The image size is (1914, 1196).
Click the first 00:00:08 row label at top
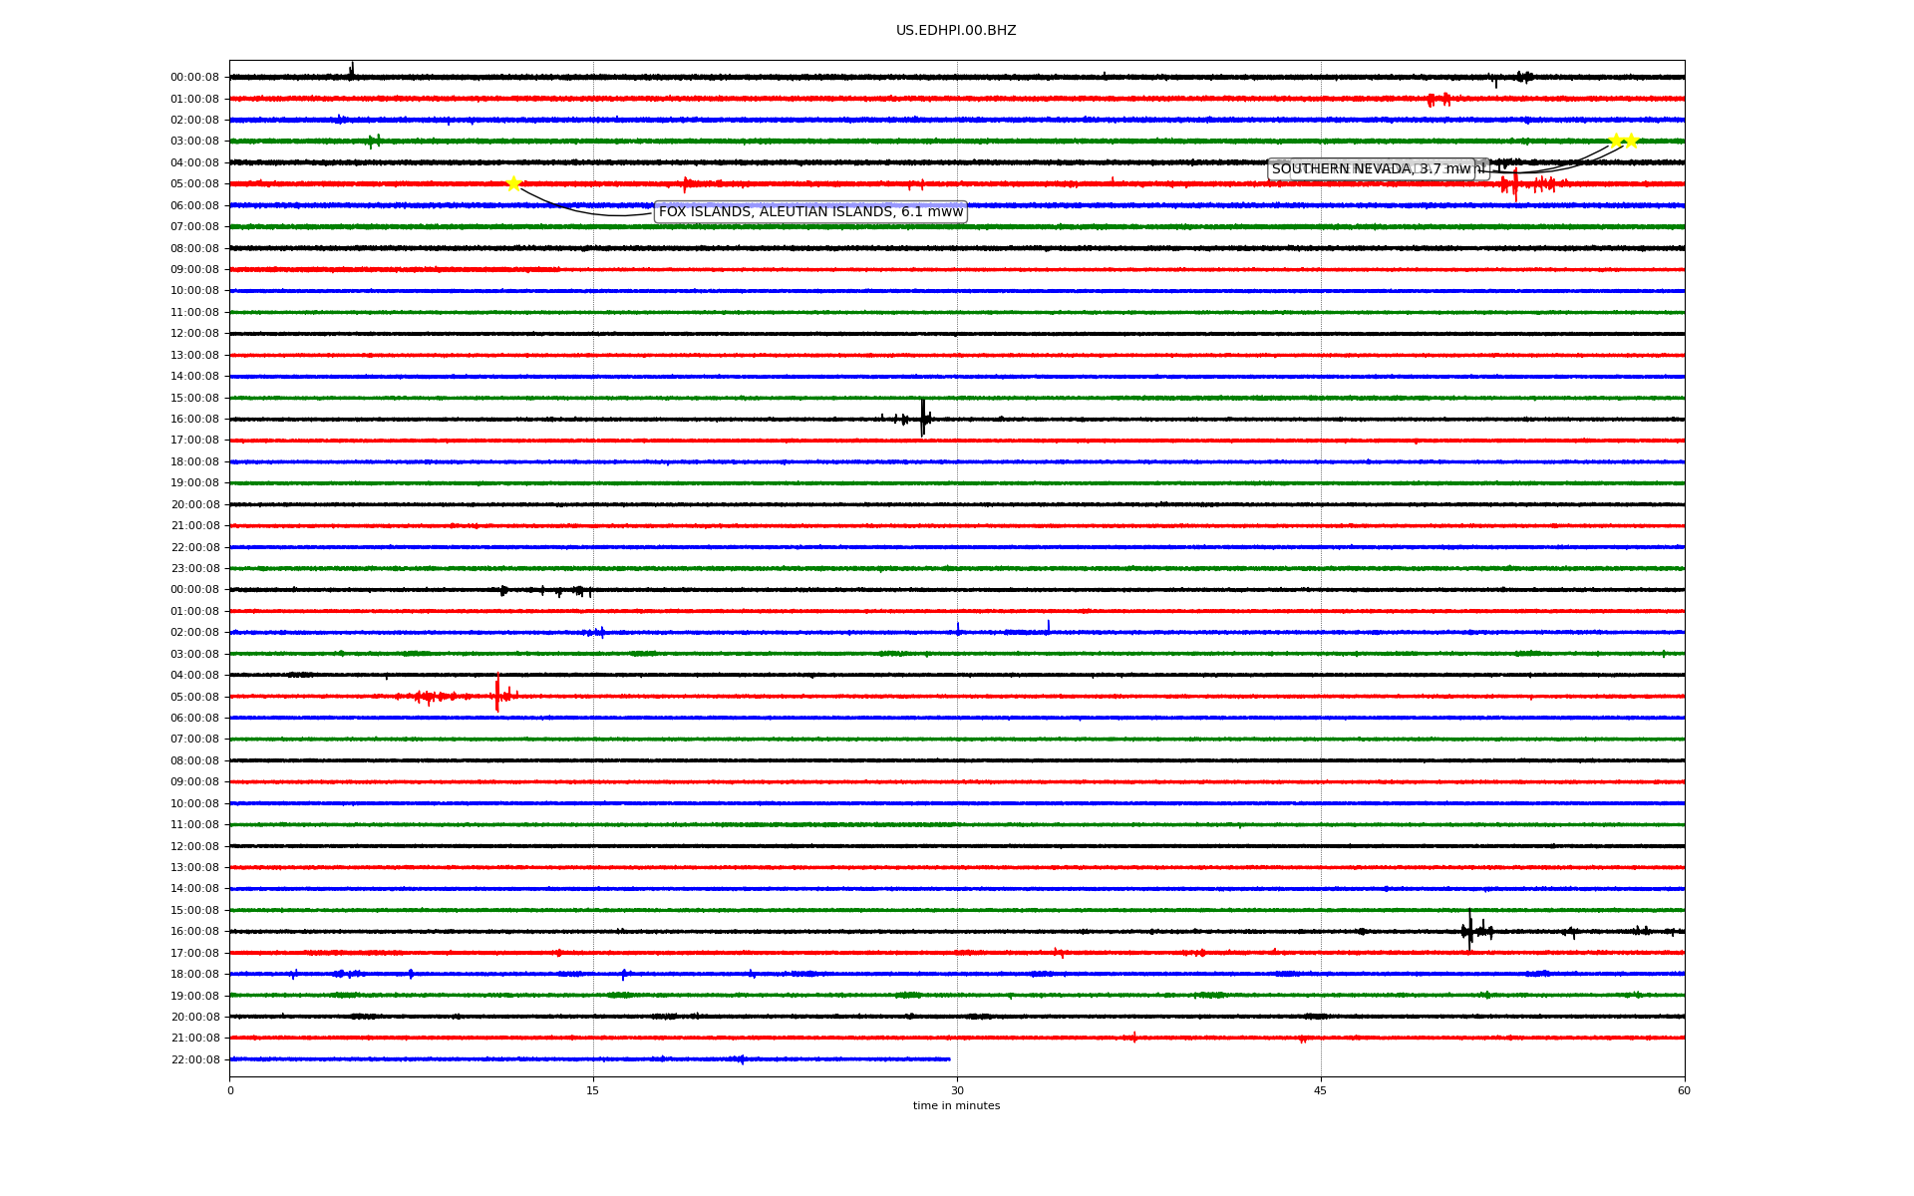click(194, 78)
